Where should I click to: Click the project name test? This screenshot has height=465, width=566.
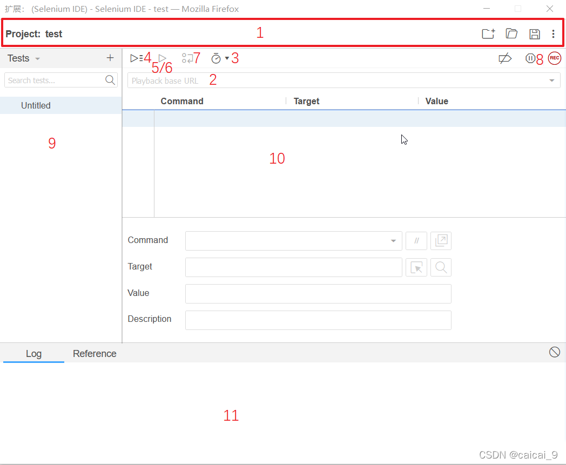click(x=53, y=34)
